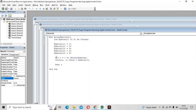Open the Window menu

(x=63, y=5)
